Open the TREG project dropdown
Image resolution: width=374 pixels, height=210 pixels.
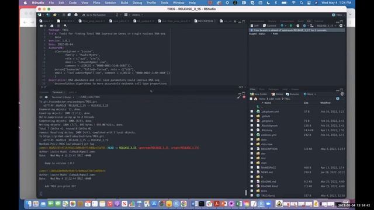point(339,15)
